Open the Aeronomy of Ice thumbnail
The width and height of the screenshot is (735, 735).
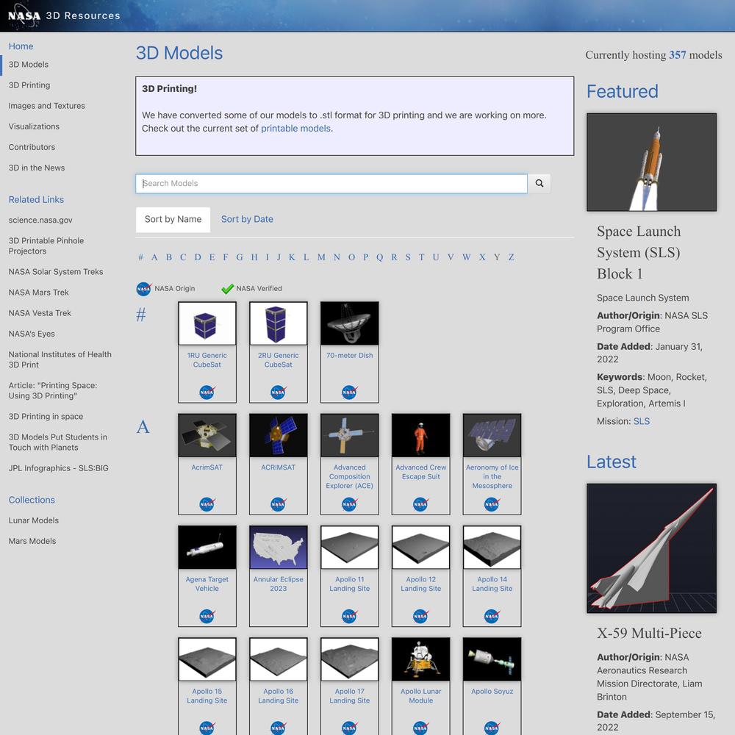pyautogui.click(x=492, y=435)
